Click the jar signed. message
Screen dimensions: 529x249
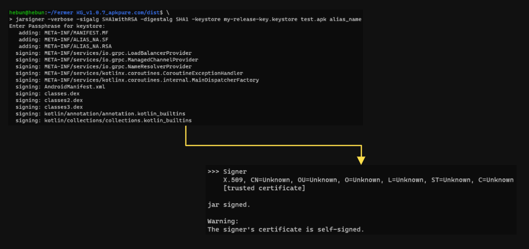point(229,205)
